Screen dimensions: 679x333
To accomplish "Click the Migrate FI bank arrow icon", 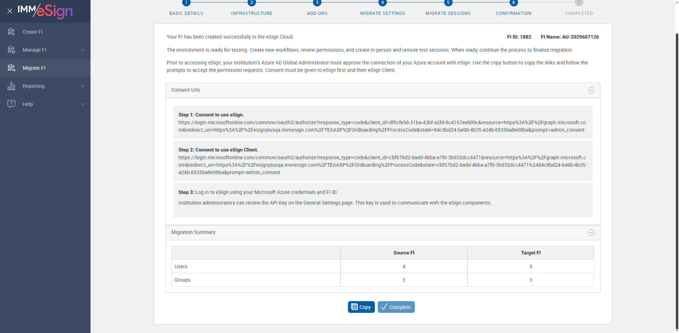I will [11, 68].
